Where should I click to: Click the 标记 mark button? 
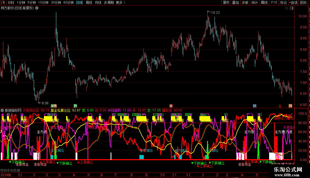pos(283,2)
